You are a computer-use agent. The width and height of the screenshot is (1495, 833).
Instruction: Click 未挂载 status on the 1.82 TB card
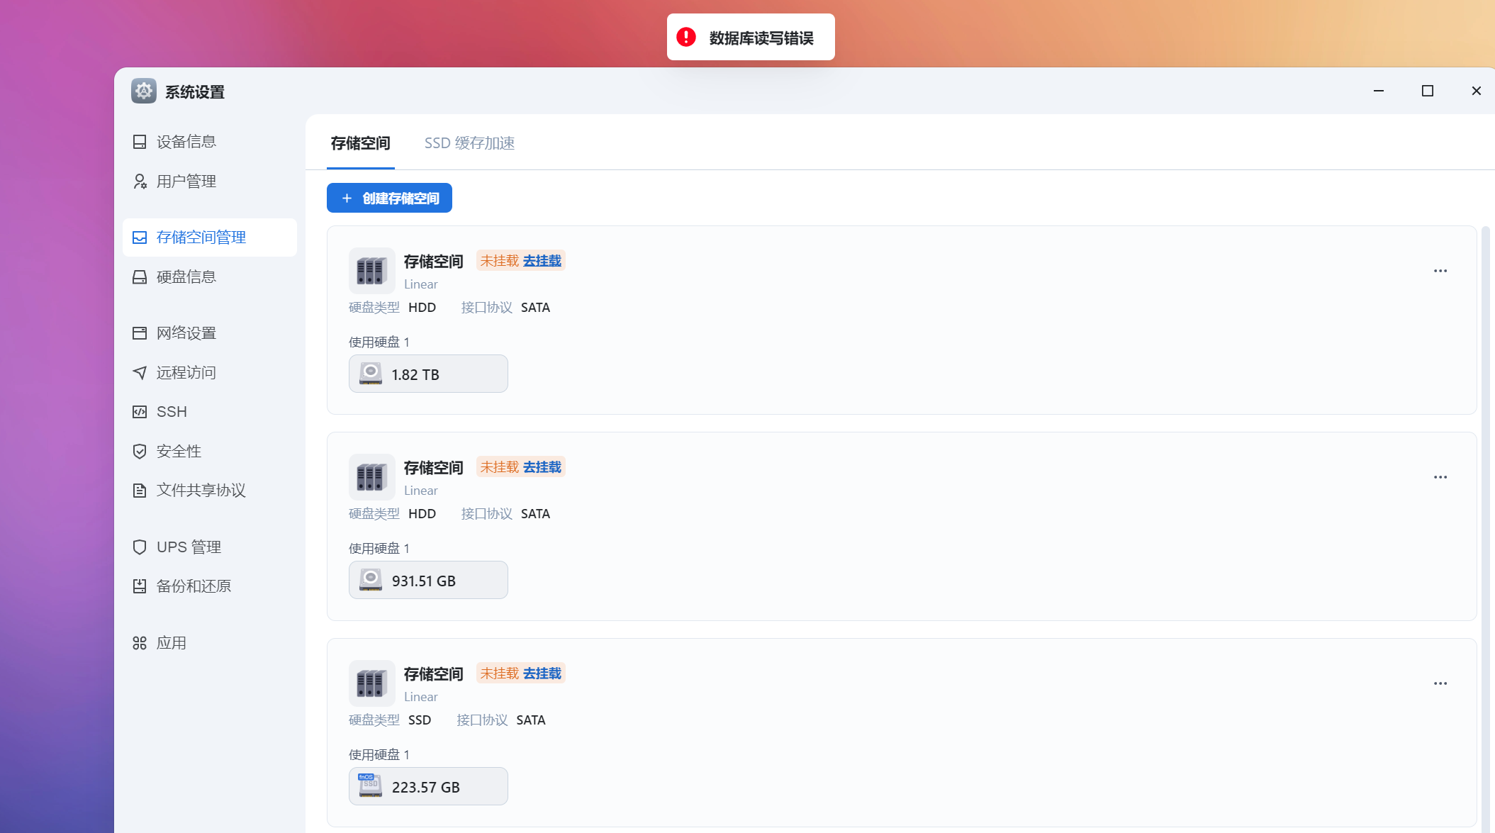point(500,261)
